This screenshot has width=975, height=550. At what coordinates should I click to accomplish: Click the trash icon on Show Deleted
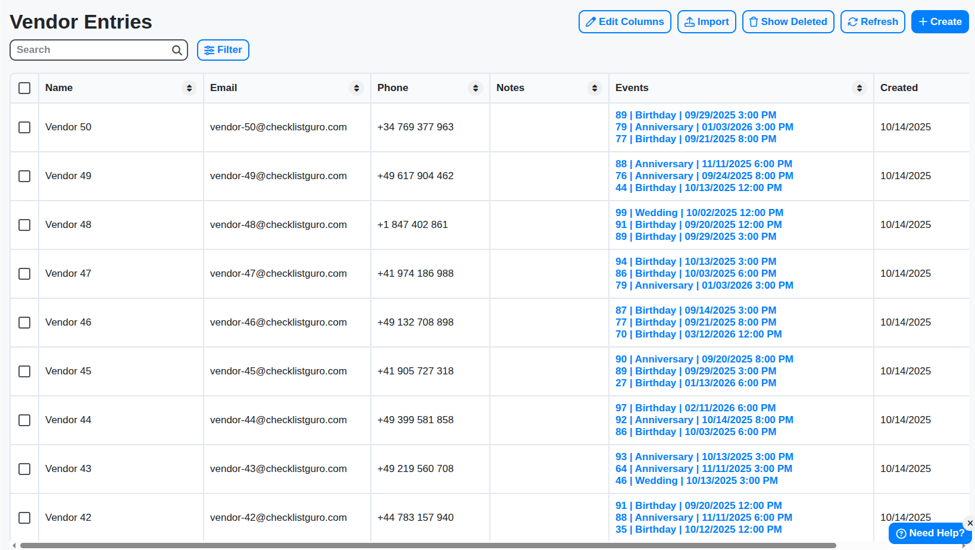pos(754,21)
